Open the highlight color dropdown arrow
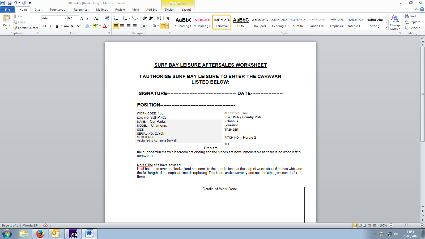 [x=100, y=26]
